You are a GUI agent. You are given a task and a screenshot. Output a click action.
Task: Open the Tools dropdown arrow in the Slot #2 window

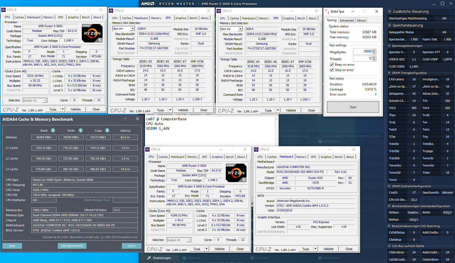coord(278,111)
